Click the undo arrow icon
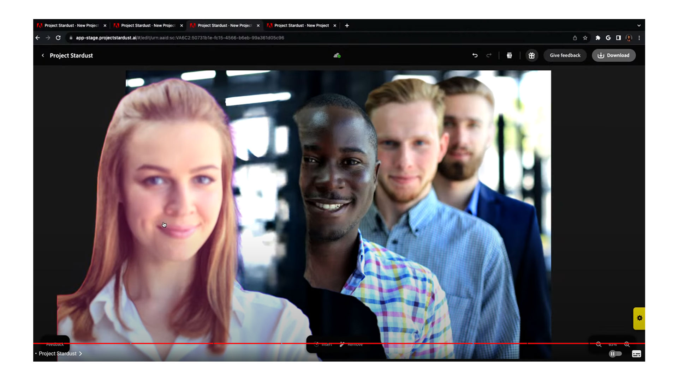The width and height of the screenshot is (678, 381). click(x=475, y=55)
